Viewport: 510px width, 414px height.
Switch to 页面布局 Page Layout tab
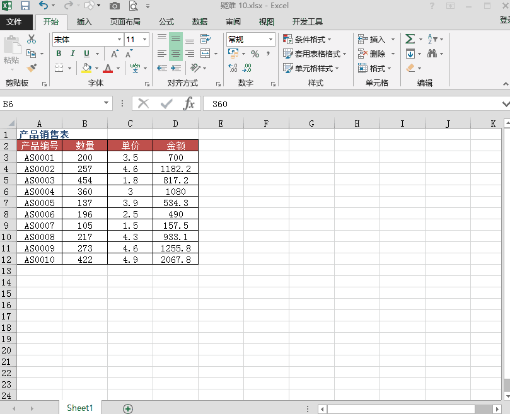(125, 22)
